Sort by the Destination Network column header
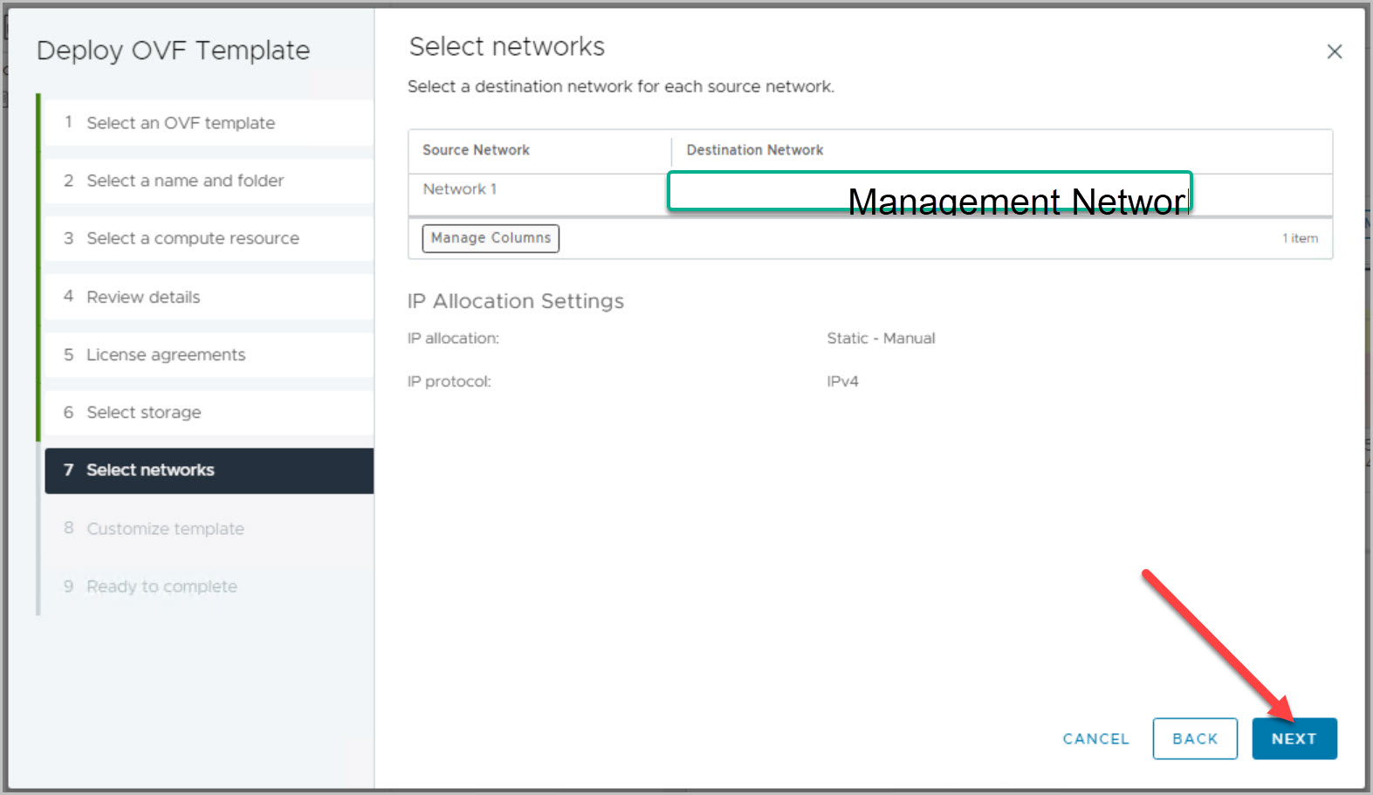Viewport: 1373px width, 795px height. tap(755, 150)
